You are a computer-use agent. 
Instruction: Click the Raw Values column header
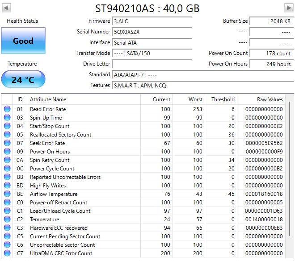(261, 99)
